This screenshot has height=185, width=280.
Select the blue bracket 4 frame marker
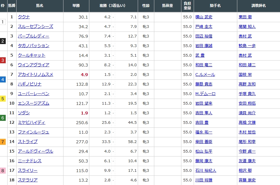3,79
